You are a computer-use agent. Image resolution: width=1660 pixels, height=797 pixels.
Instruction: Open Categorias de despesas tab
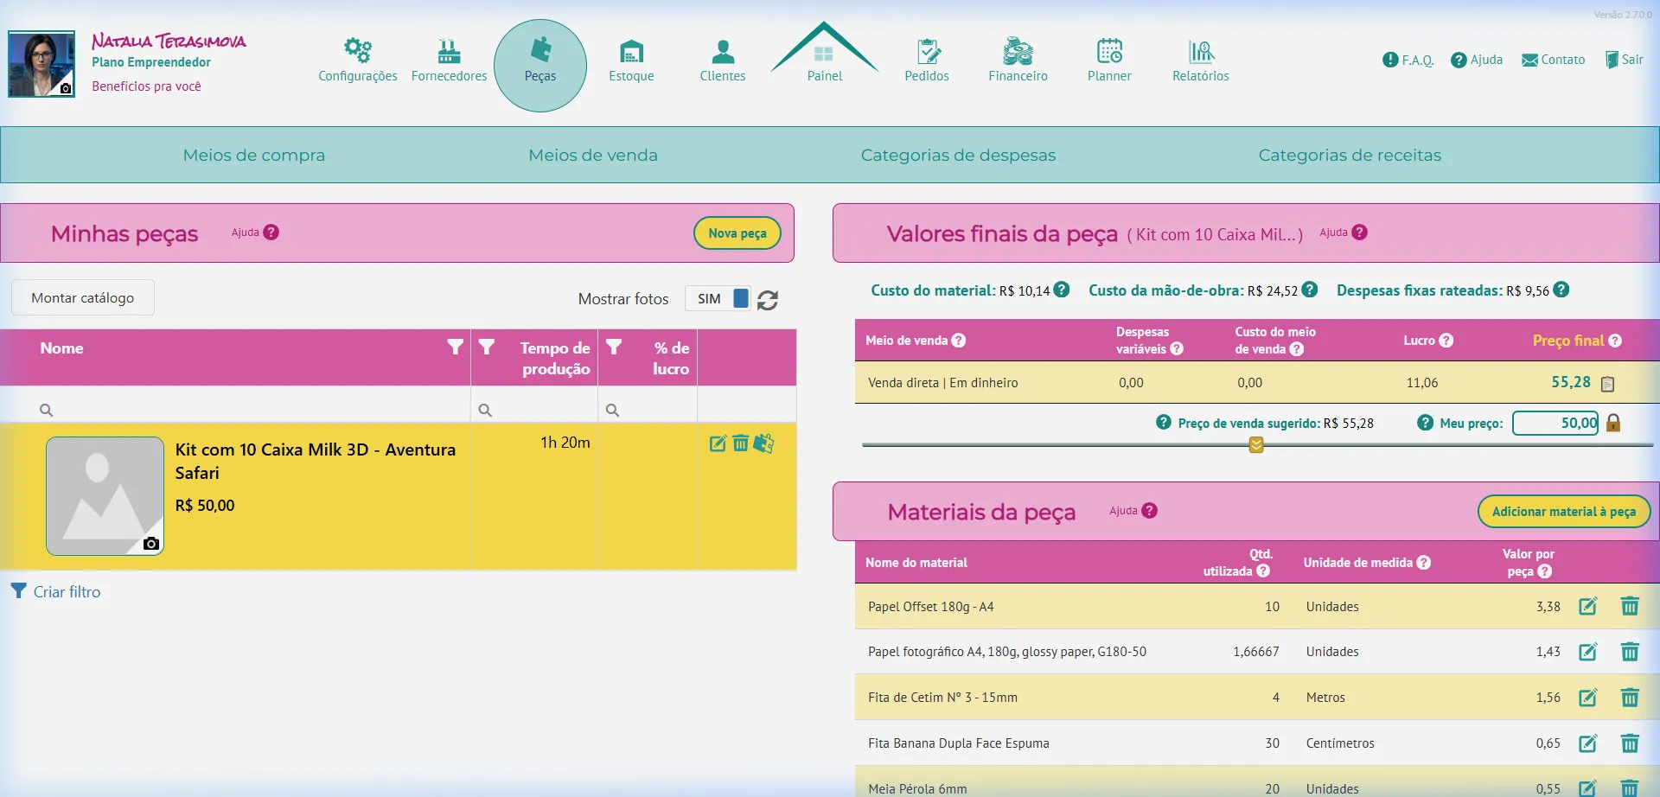[958, 155]
